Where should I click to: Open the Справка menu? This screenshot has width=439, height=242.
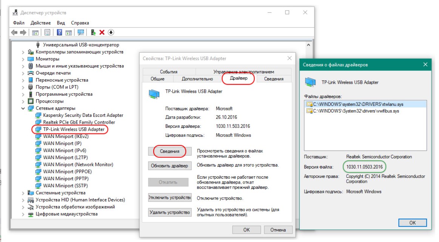[80, 23]
